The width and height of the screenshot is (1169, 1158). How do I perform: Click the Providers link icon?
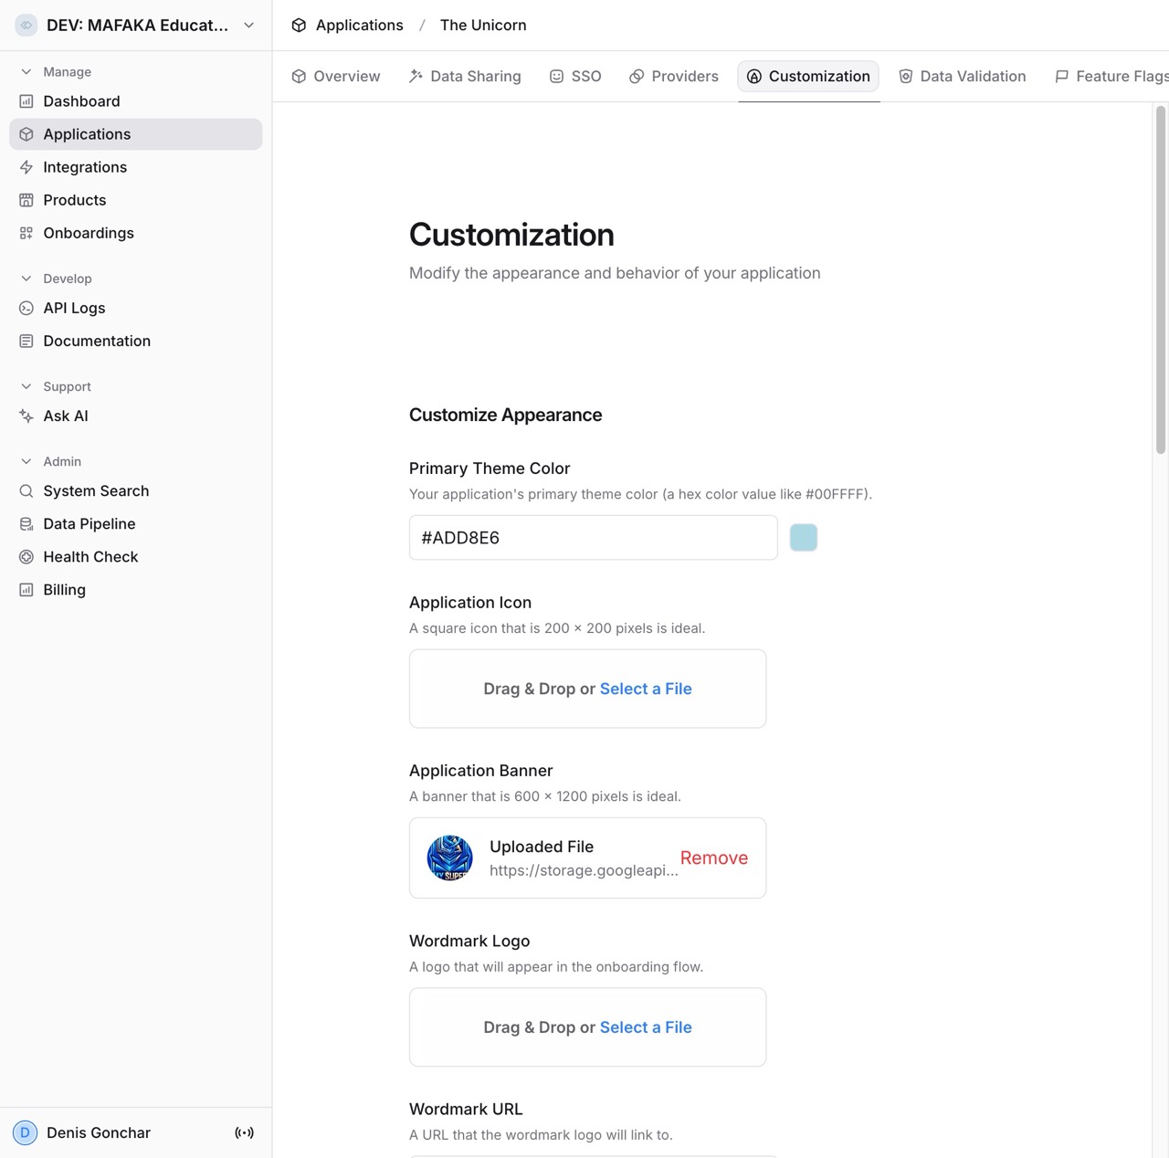[637, 76]
